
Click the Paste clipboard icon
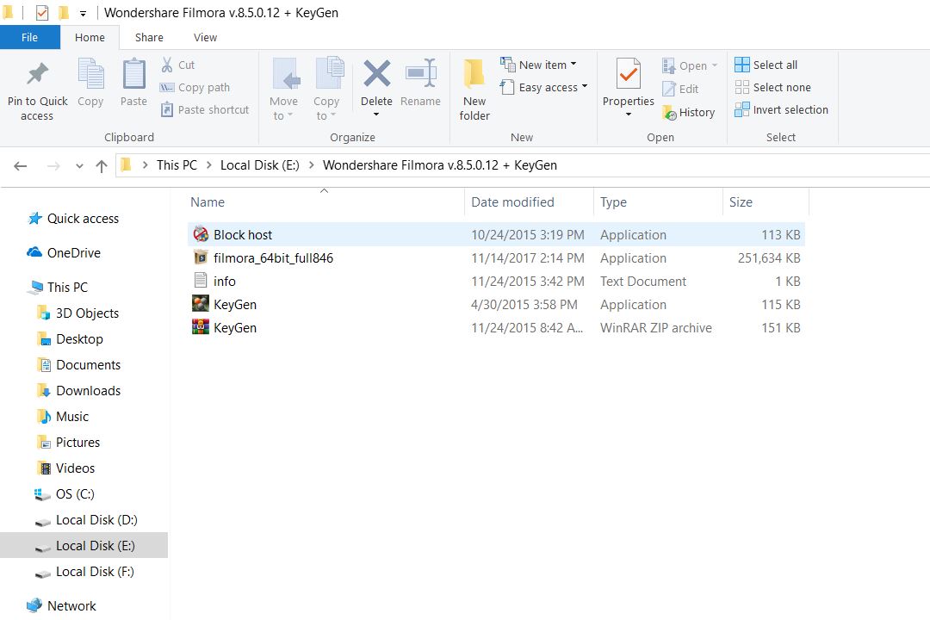click(x=134, y=74)
